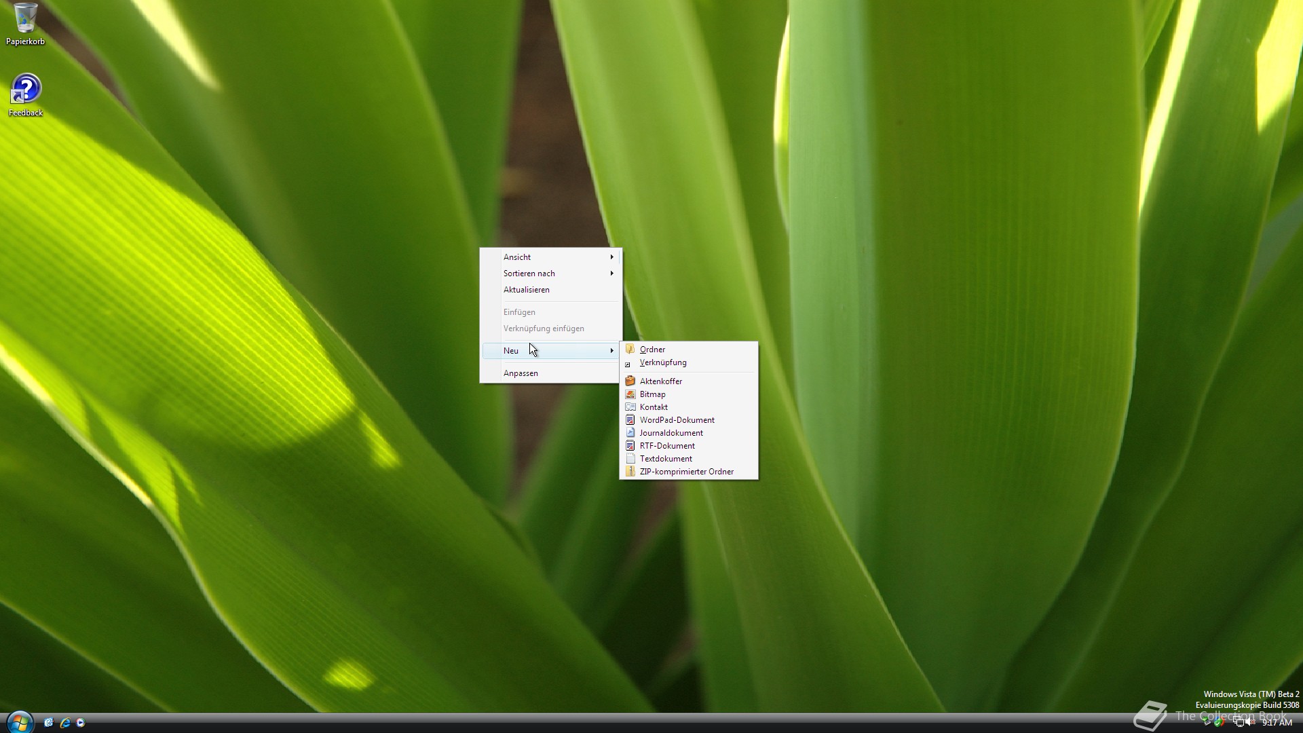Click the Neu submenu arrow

pyautogui.click(x=611, y=351)
